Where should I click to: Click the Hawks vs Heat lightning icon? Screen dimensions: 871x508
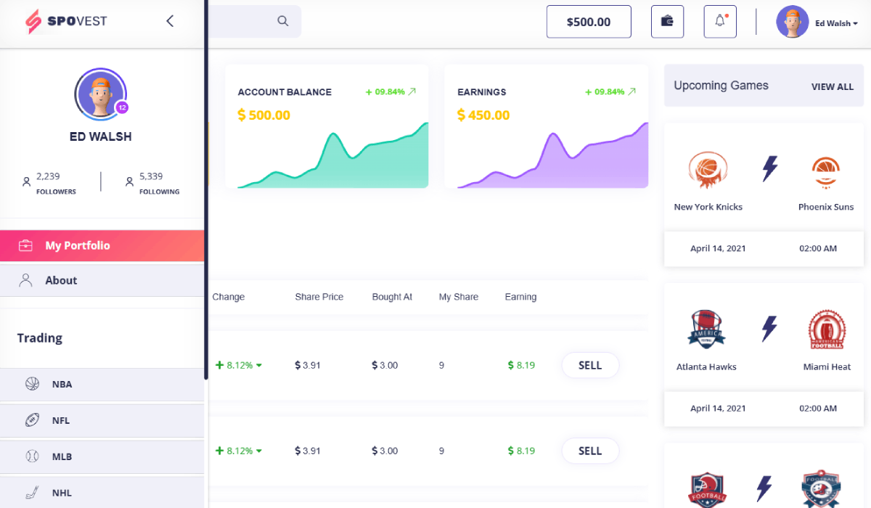point(769,328)
